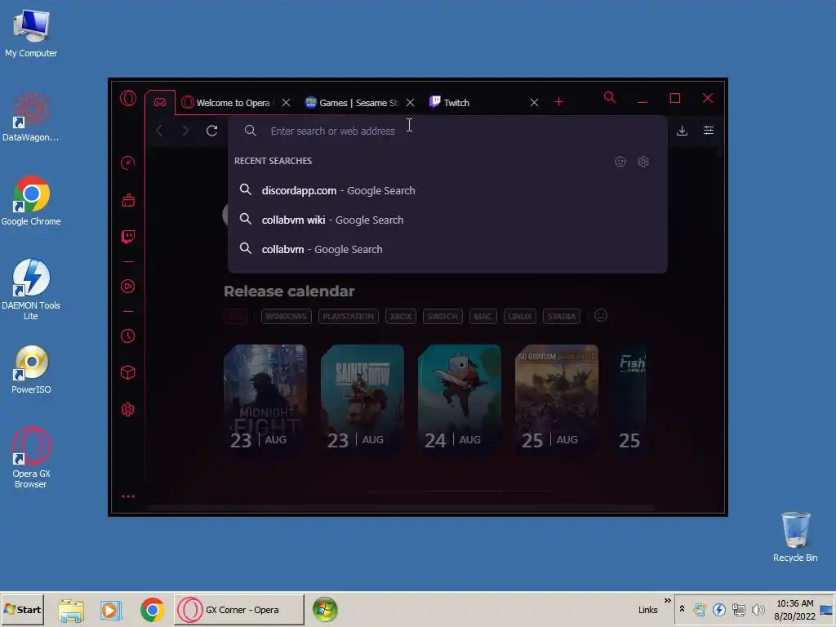Open the Midnight Fight Express game card

point(265,399)
